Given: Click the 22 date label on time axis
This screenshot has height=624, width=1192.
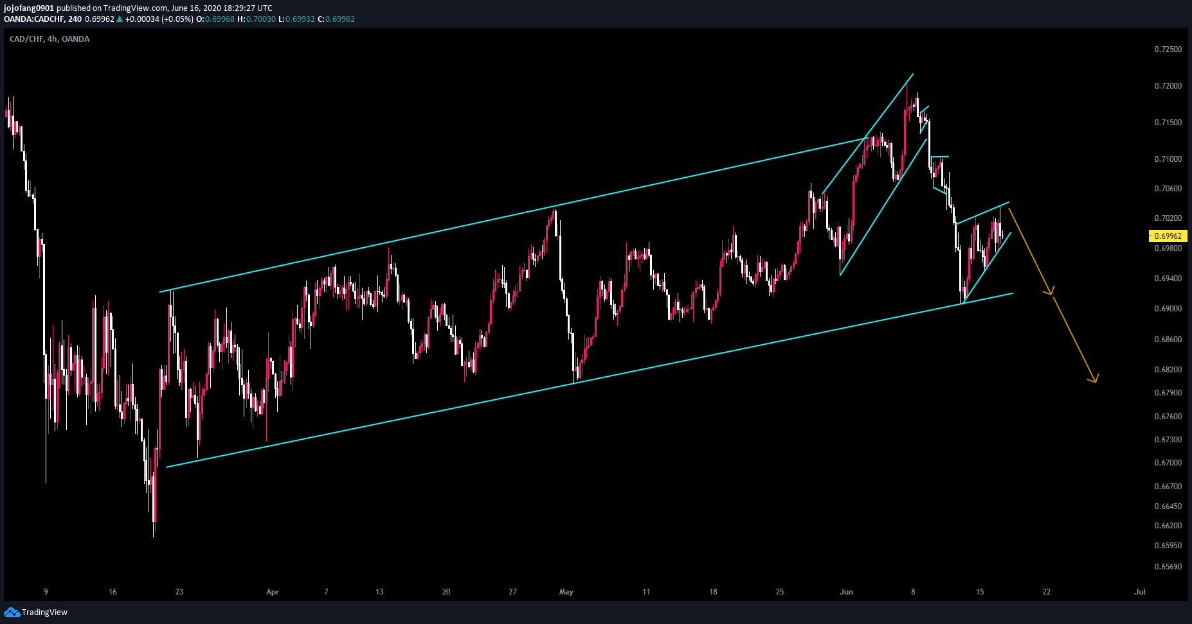Looking at the screenshot, I should [1047, 592].
